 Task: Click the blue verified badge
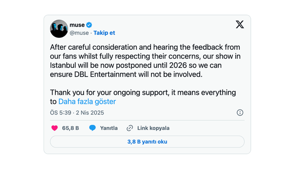tap(89, 25)
